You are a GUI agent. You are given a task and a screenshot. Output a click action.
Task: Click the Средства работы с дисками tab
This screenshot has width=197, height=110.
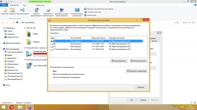click(x=40, y=1)
